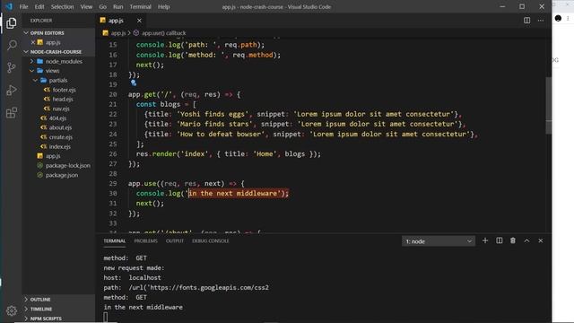Open the terminal selector '1: node' dropdown
Viewport: 574px width, 323px height.
click(x=439, y=241)
